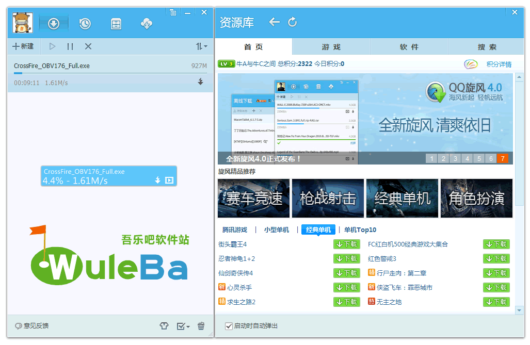Switch to the 首页 tab
Viewport: 530px width, 345px height.
253,47
